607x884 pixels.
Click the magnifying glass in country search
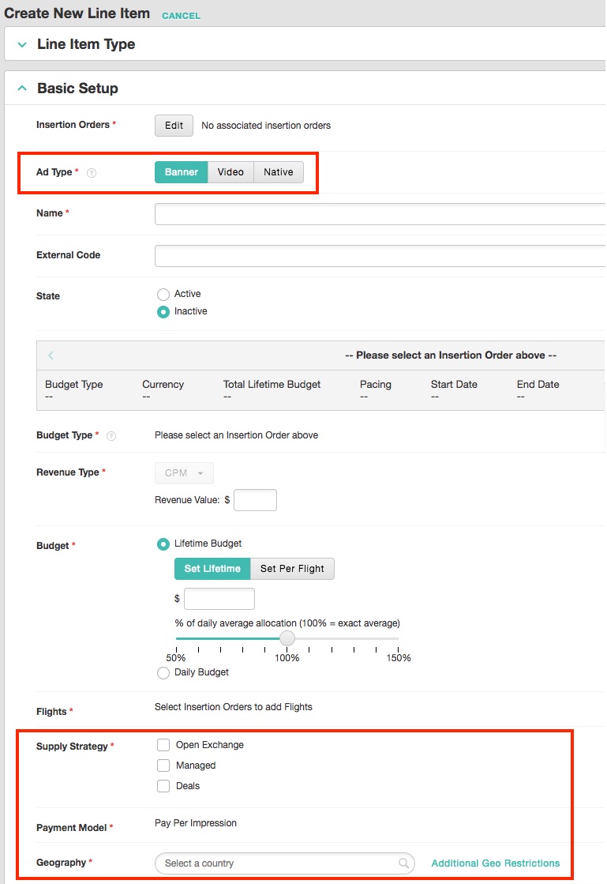pos(403,863)
